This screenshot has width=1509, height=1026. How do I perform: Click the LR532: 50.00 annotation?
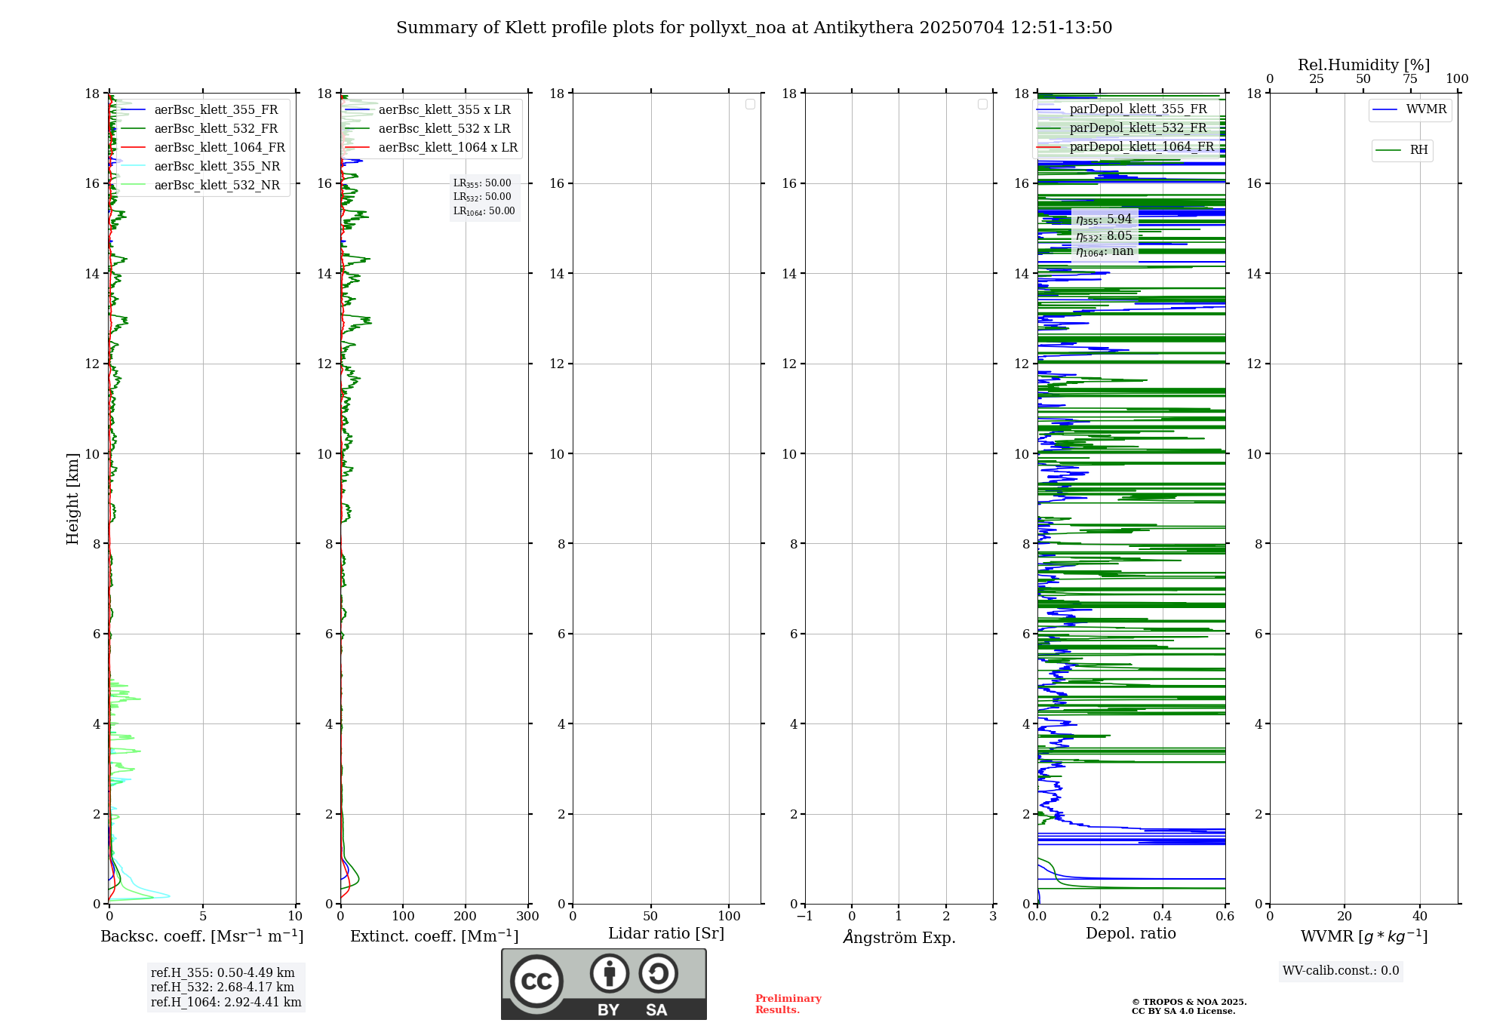tap(482, 197)
